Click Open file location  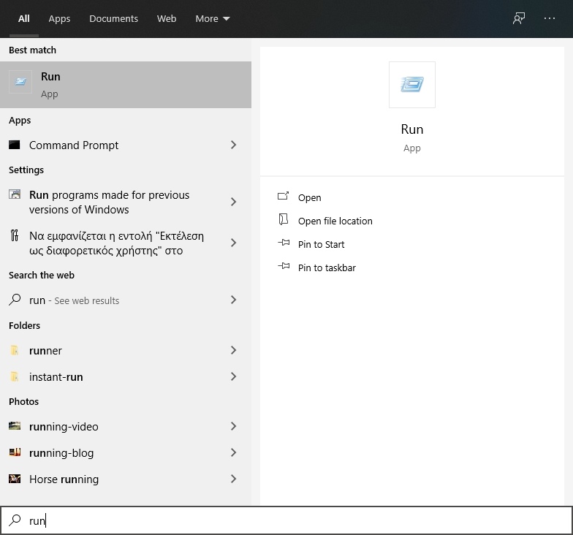(x=335, y=221)
